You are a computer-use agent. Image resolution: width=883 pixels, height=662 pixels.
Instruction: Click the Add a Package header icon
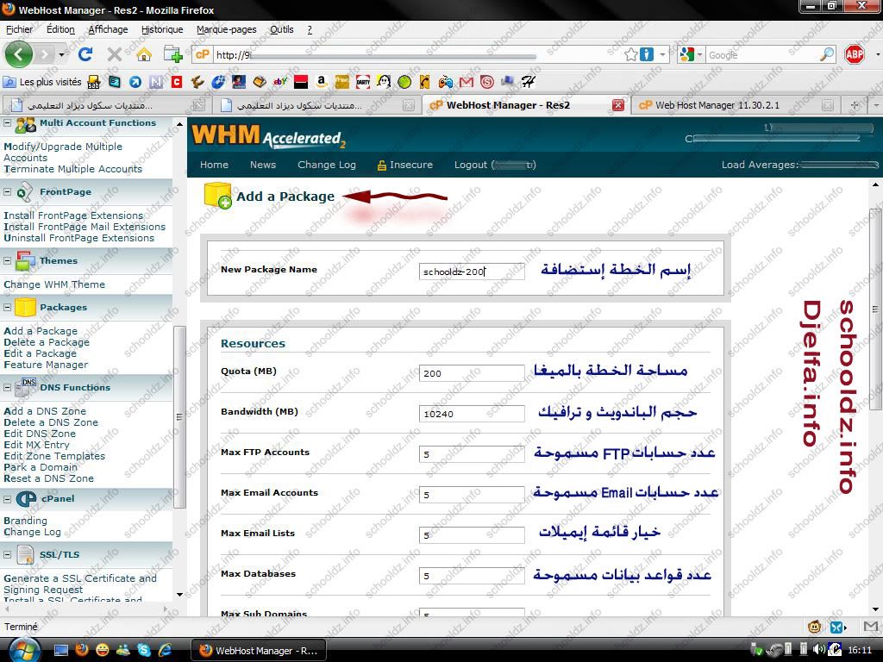click(x=217, y=196)
